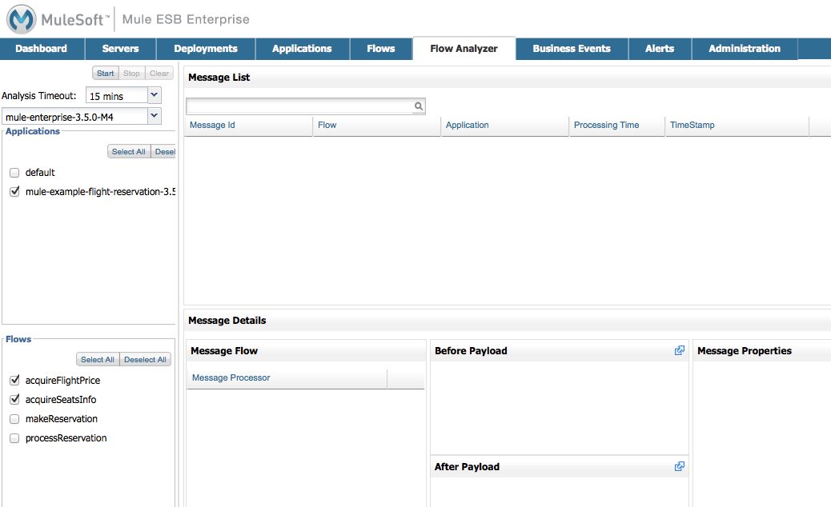Click into the Message List search field

pos(299,106)
